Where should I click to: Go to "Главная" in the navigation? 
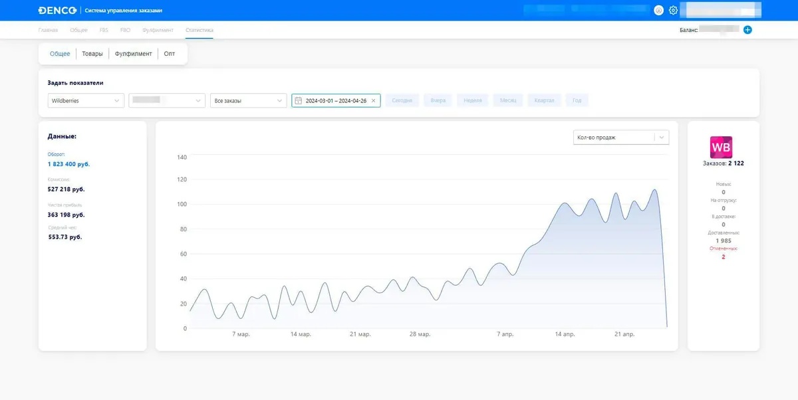pyautogui.click(x=48, y=30)
